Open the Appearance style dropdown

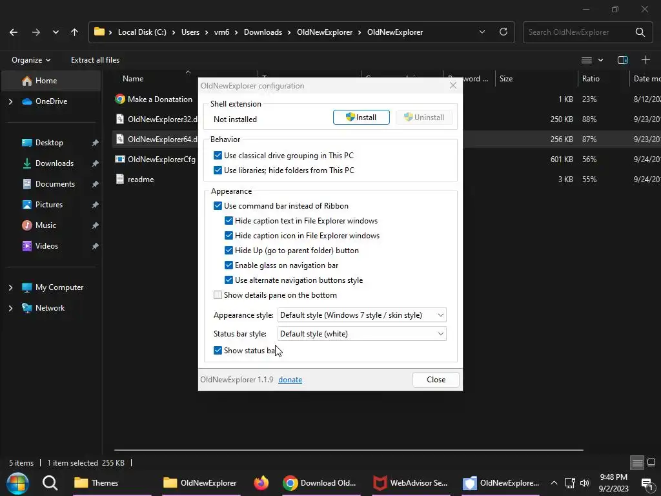pyautogui.click(x=361, y=315)
